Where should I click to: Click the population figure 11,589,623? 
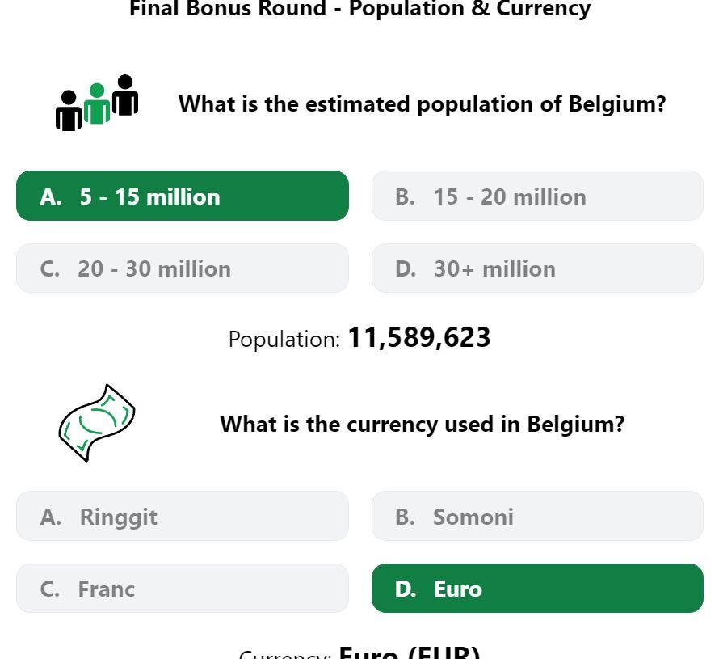pyautogui.click(x=418, y=338)
